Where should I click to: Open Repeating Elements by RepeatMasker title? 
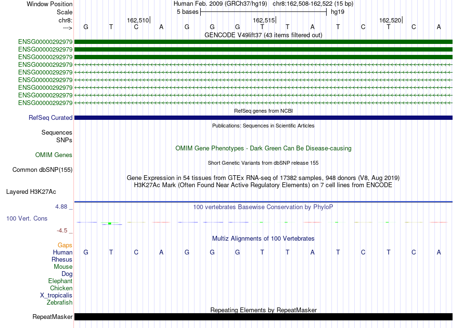pyautogui.click(x=263, y=310)
